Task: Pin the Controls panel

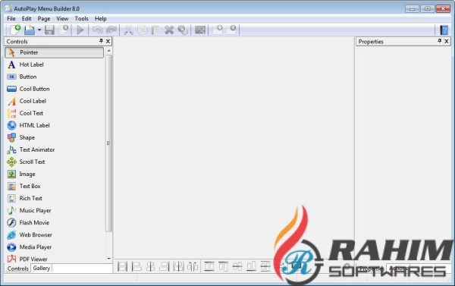Action: click(x=101, y=41)
